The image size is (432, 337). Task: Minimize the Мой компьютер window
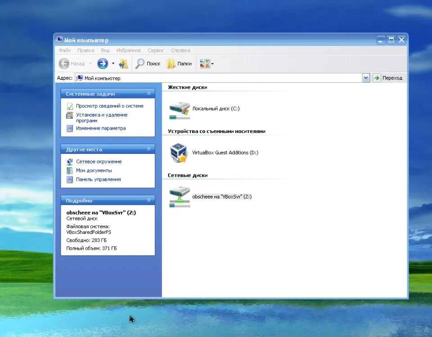click(381, 40)
